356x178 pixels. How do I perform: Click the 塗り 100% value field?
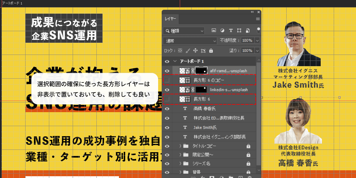point(247,51)
